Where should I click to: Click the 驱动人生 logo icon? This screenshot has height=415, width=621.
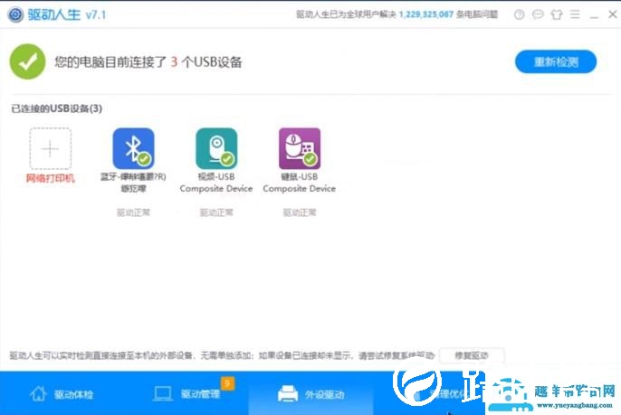15,14
